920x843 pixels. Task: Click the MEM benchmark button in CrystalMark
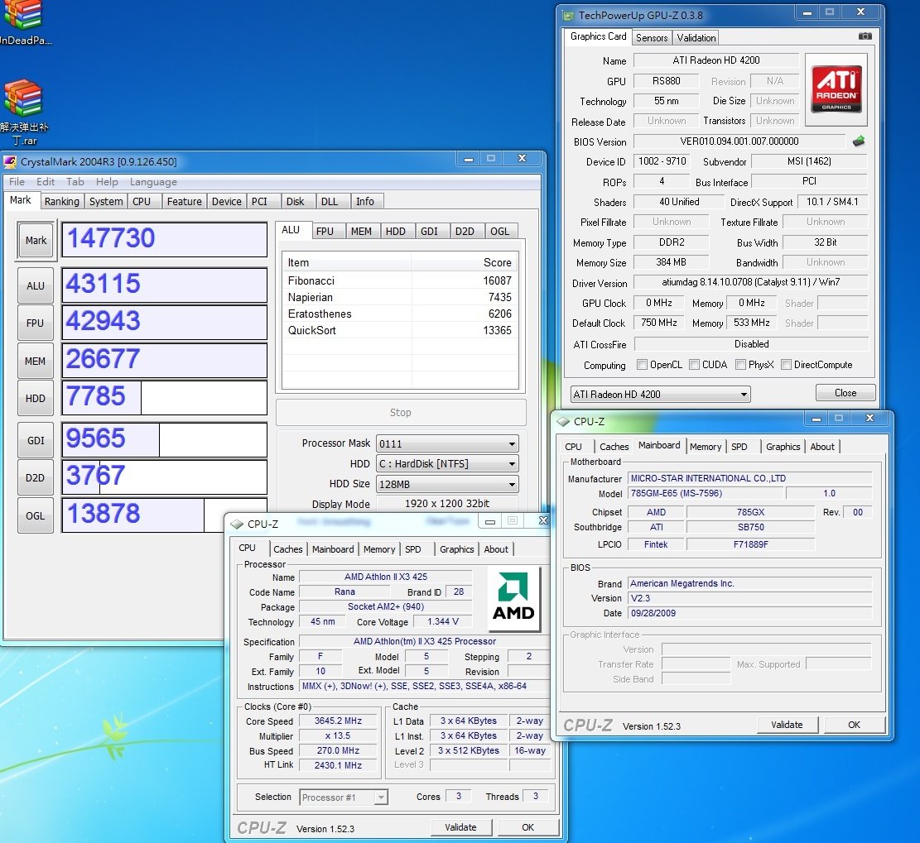tap(36, 362)
